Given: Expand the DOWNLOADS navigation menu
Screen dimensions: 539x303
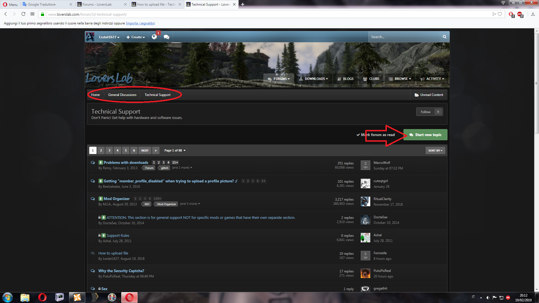Looking at the screenshot, I should pos(313,79).
